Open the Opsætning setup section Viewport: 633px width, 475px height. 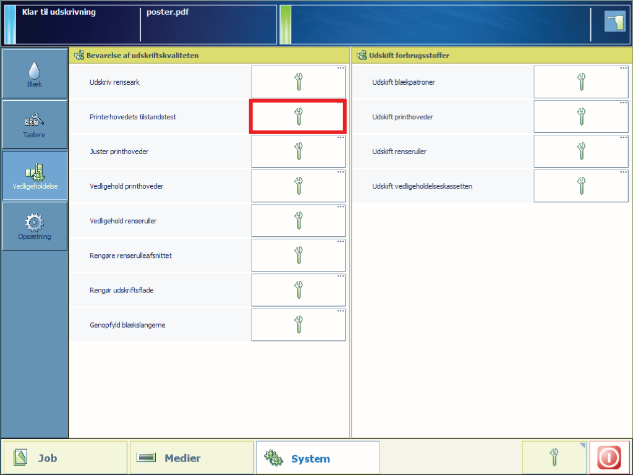pyautogui.click(x=35, y=226)
